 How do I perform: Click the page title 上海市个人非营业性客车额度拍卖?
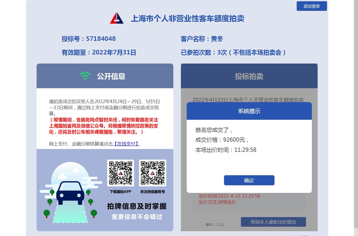187,18
